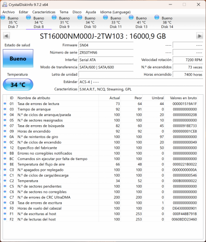The height and width of the screenshot is (242, 206).
Task: Click the transfer mode field SATA/600
Action: tap(106, 67)
